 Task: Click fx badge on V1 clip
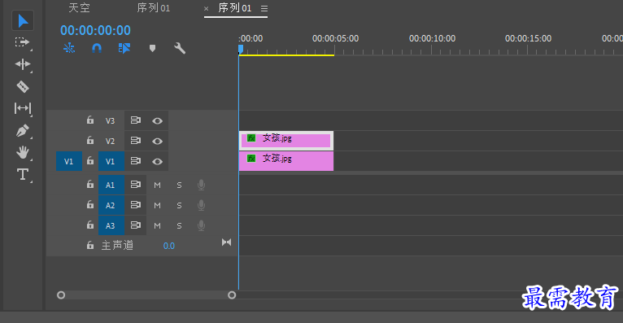[251, 158]
